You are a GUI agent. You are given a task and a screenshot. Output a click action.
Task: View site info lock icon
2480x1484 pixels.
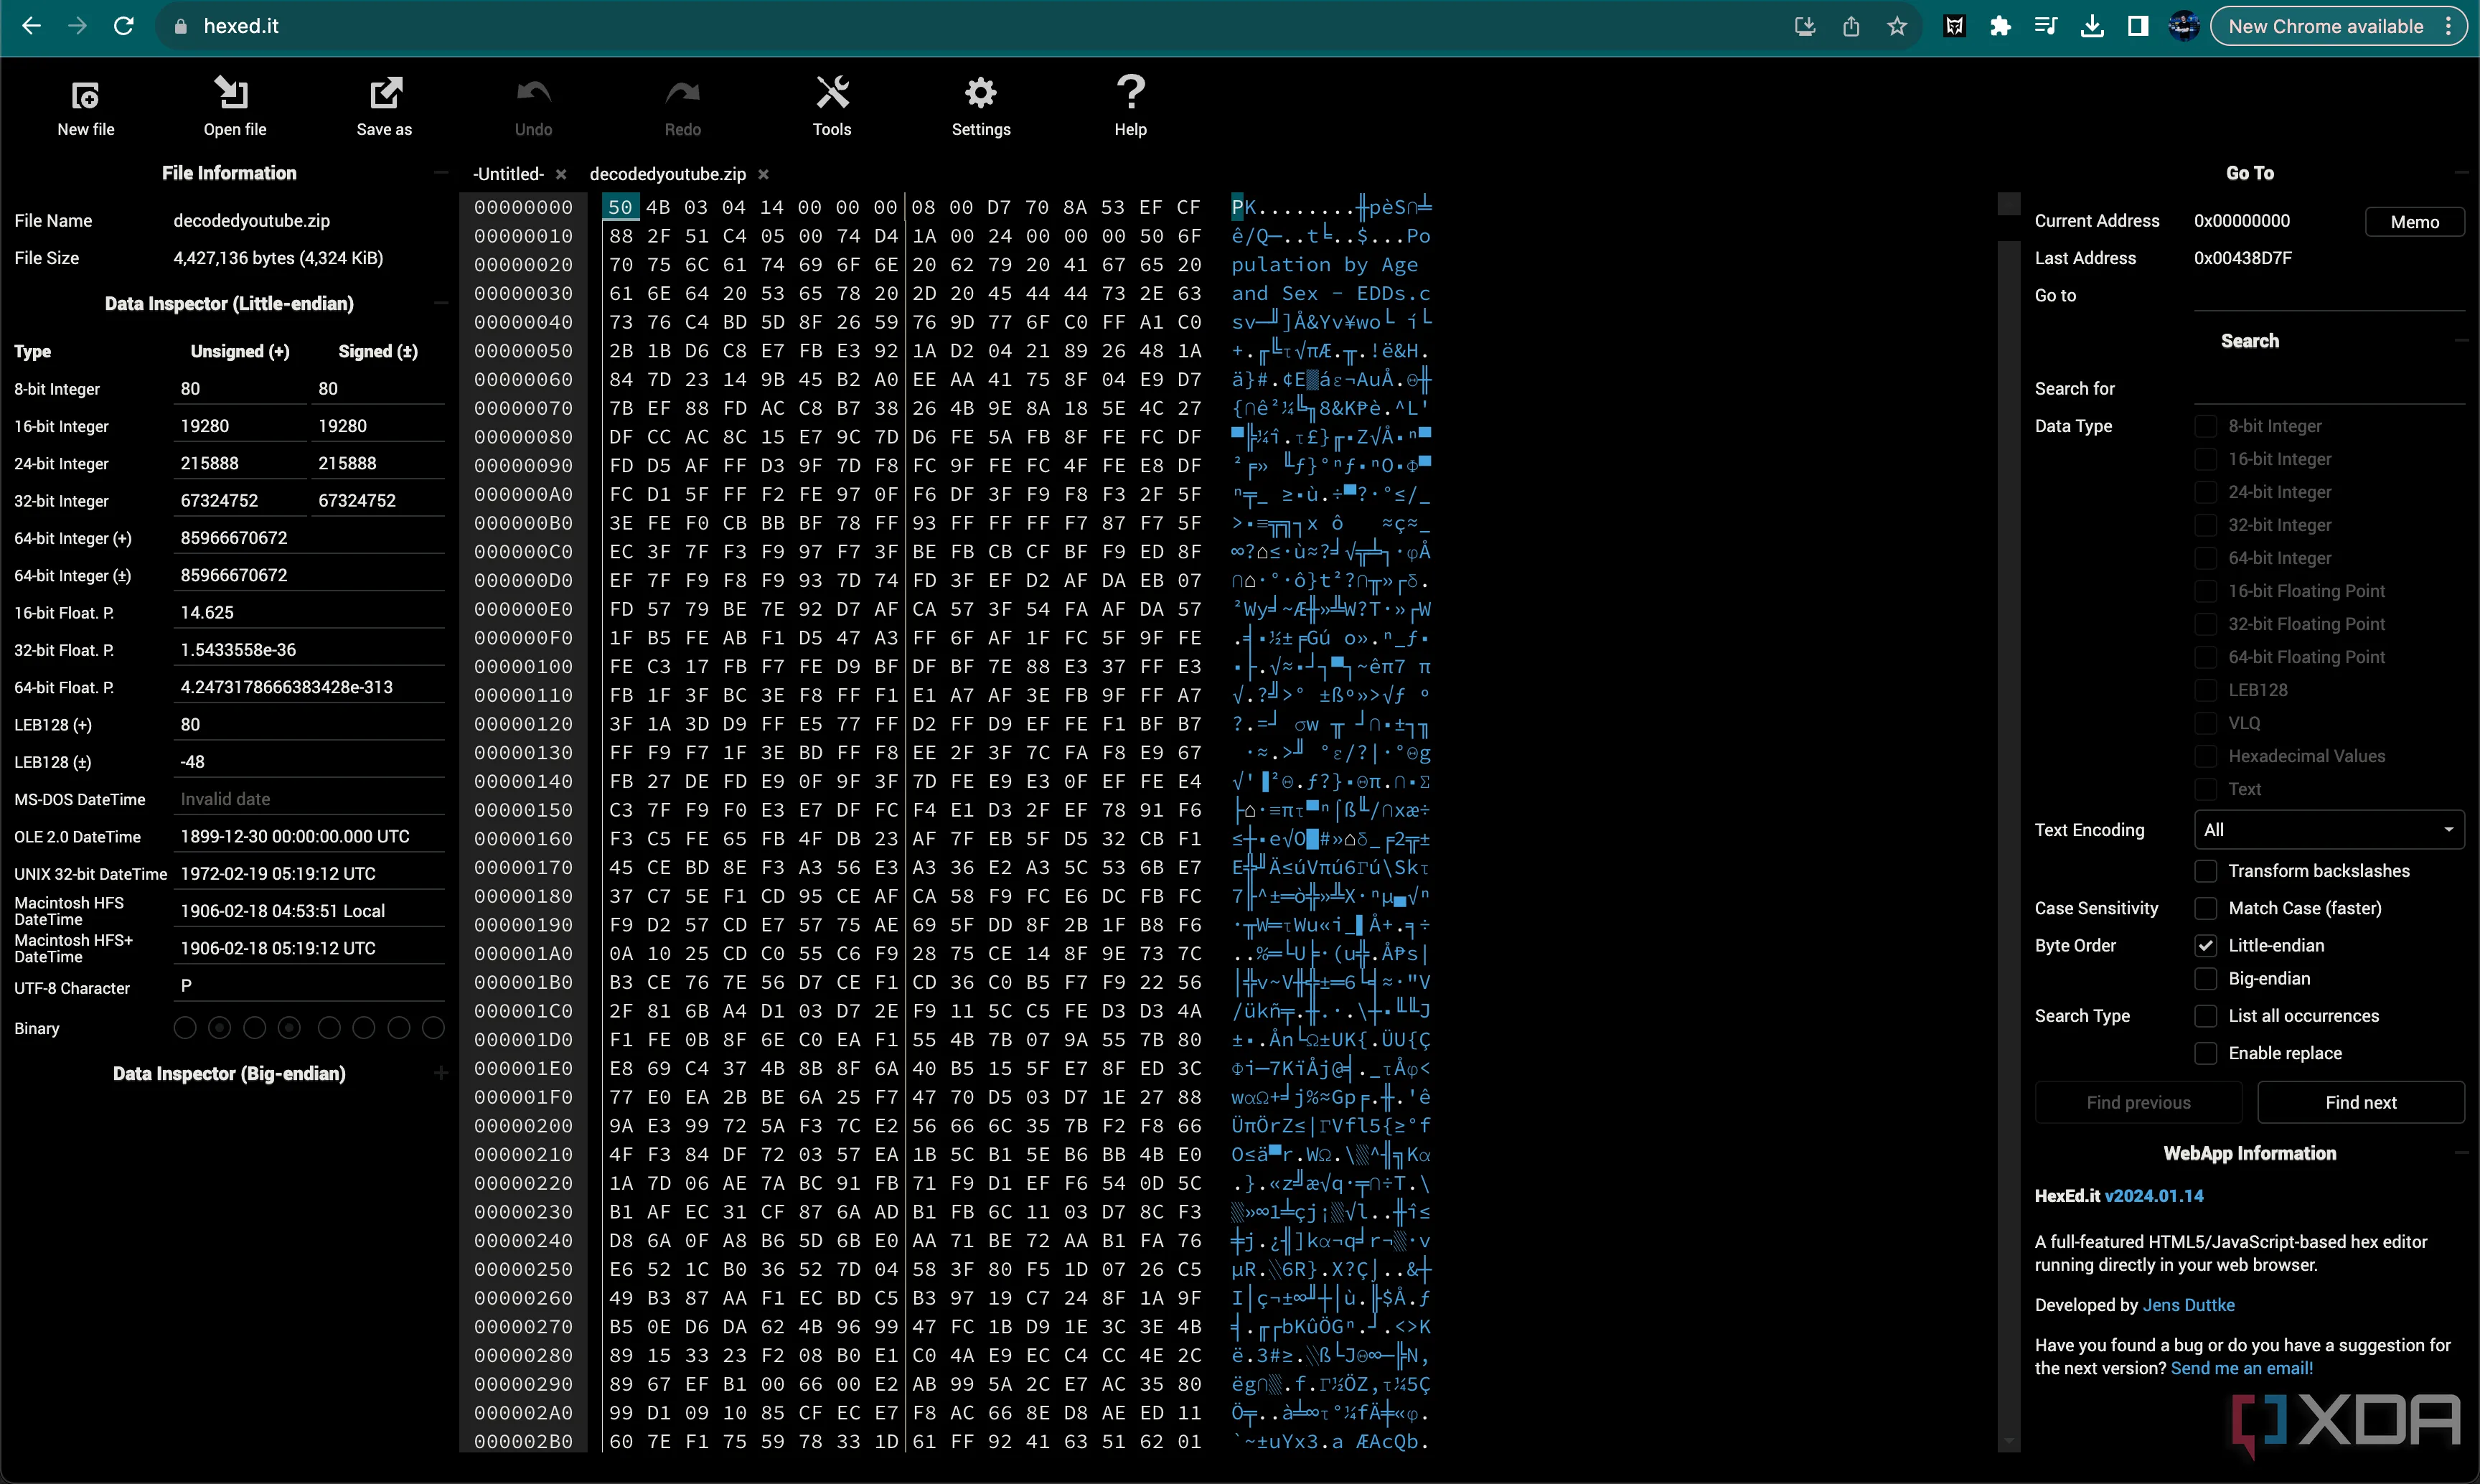tap(181, 26)
